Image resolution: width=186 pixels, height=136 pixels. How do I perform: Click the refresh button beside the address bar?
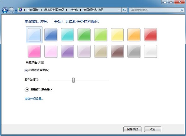coord(125,10)
